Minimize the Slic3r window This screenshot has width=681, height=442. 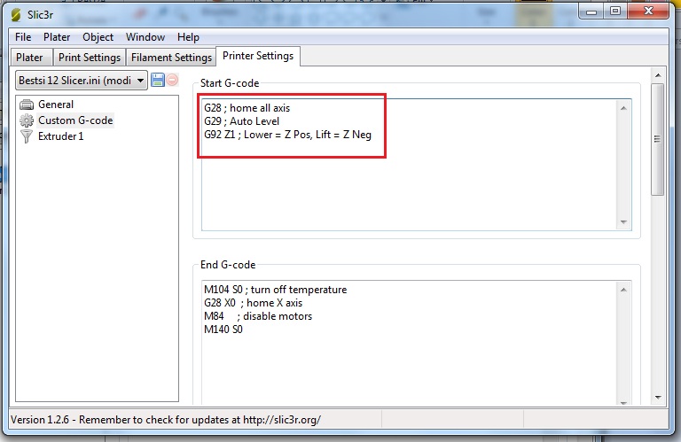591,12
